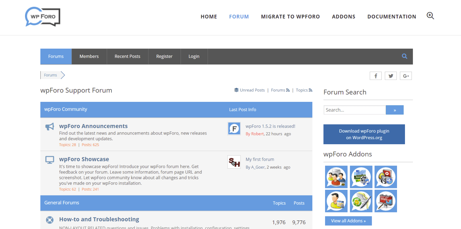Click the Unread Posts stack icon
The image size is (461, 229).
(x=236, y=90)
